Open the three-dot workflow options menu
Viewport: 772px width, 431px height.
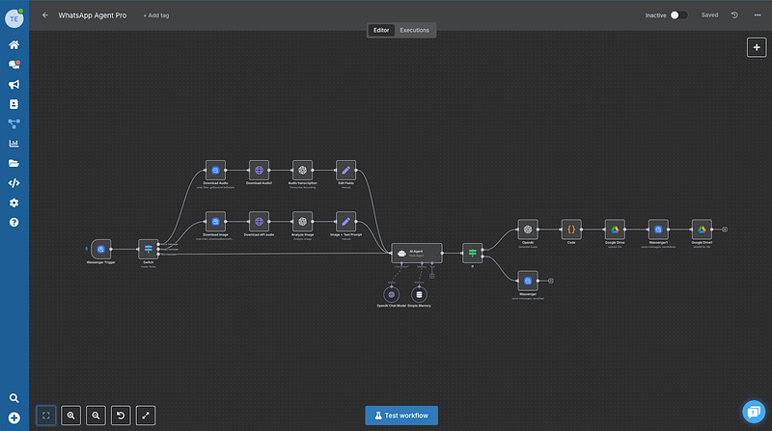tap(758, 15)
